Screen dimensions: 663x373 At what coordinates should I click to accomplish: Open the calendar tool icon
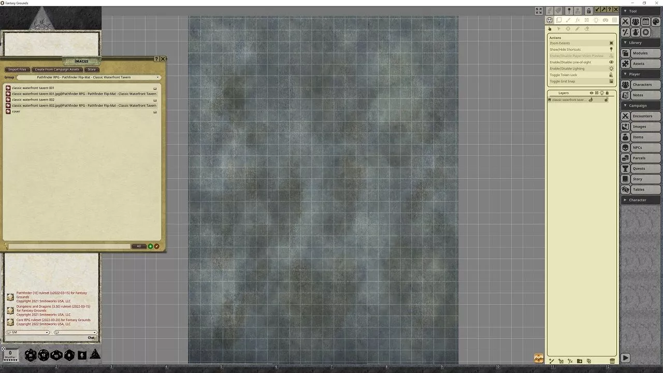(646, 22)
